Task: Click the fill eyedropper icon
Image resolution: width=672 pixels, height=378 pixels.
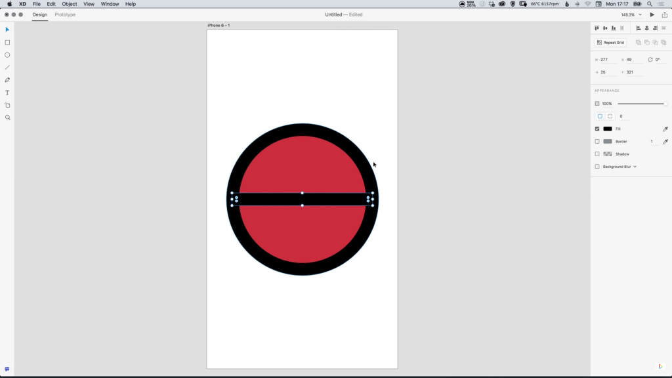Action: click(x=665, y=129)
